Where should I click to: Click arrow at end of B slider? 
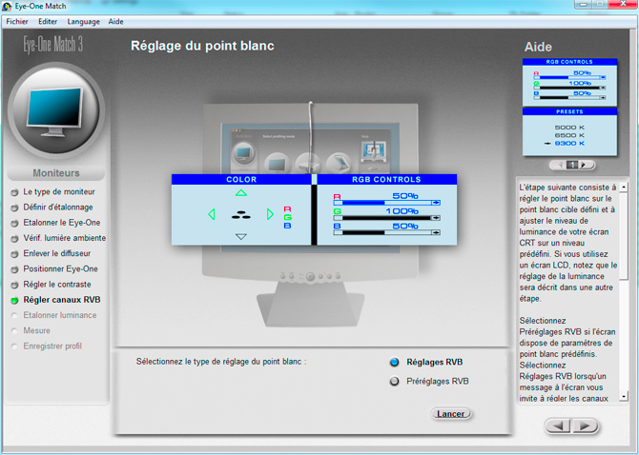436,232
